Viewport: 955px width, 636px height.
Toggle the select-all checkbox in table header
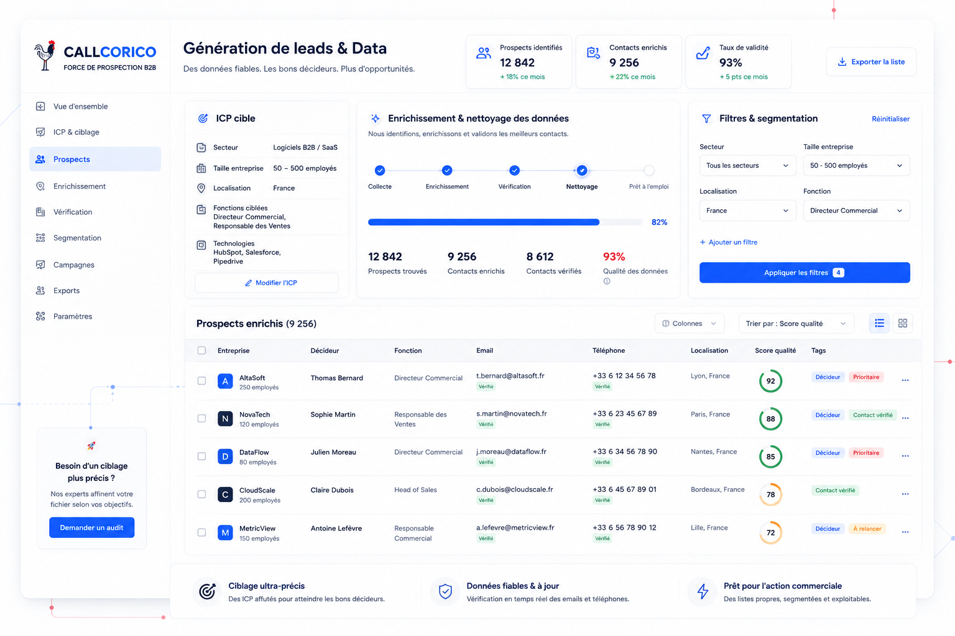201,350
